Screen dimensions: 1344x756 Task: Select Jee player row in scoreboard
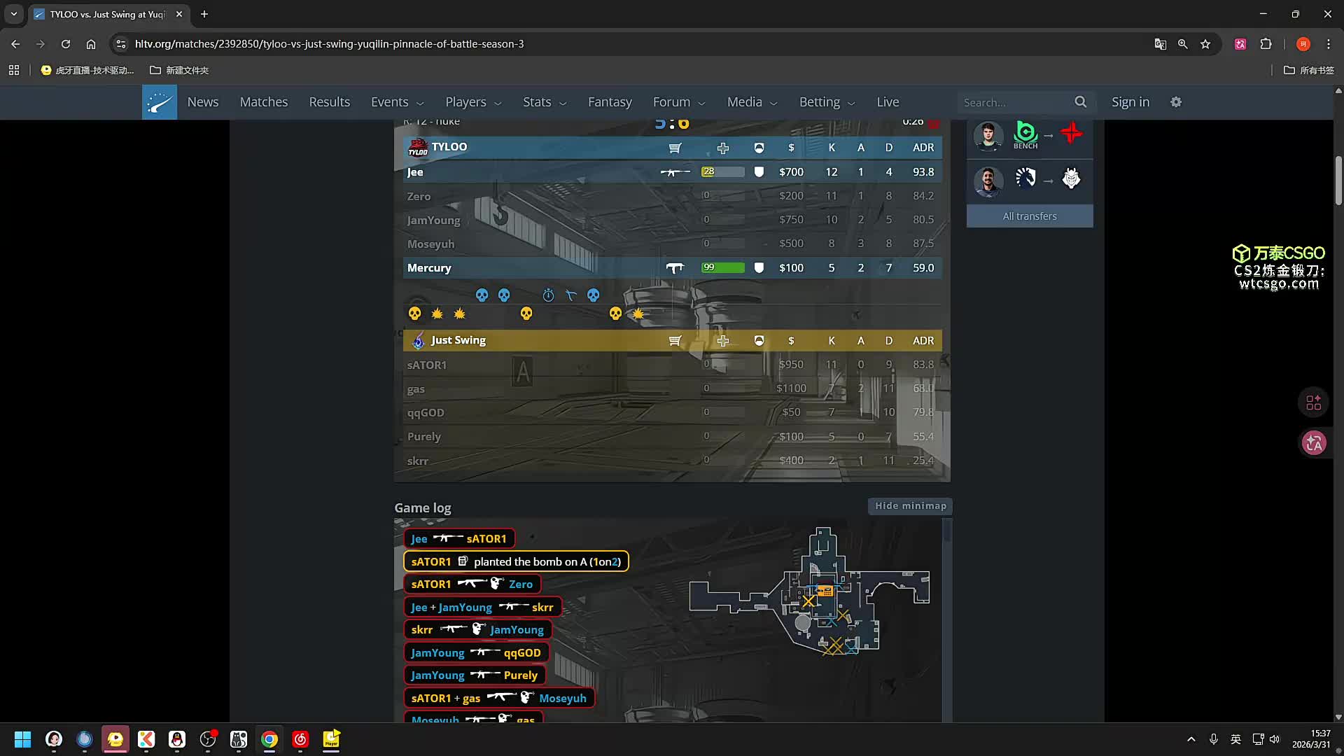(x=416, y=172)
